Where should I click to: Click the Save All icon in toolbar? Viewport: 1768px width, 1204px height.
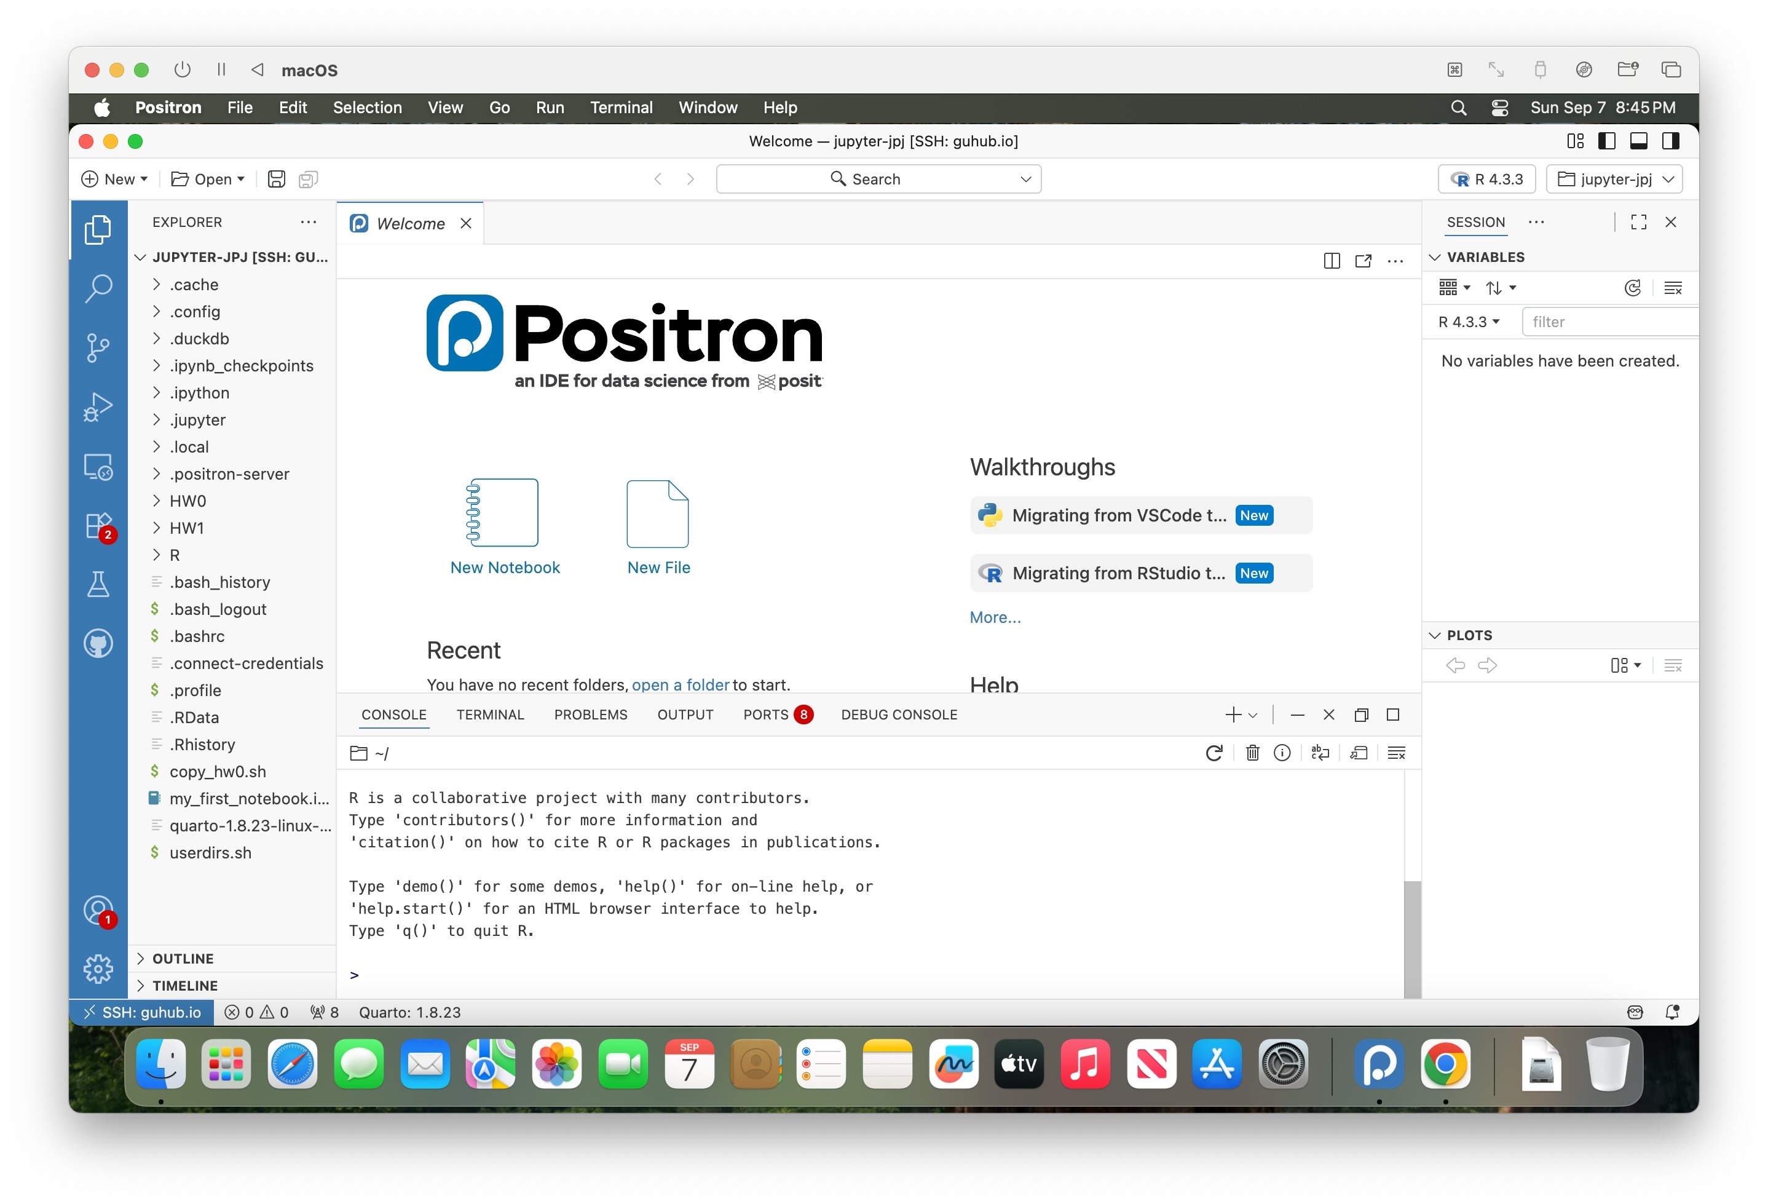(x=307, y=179)
